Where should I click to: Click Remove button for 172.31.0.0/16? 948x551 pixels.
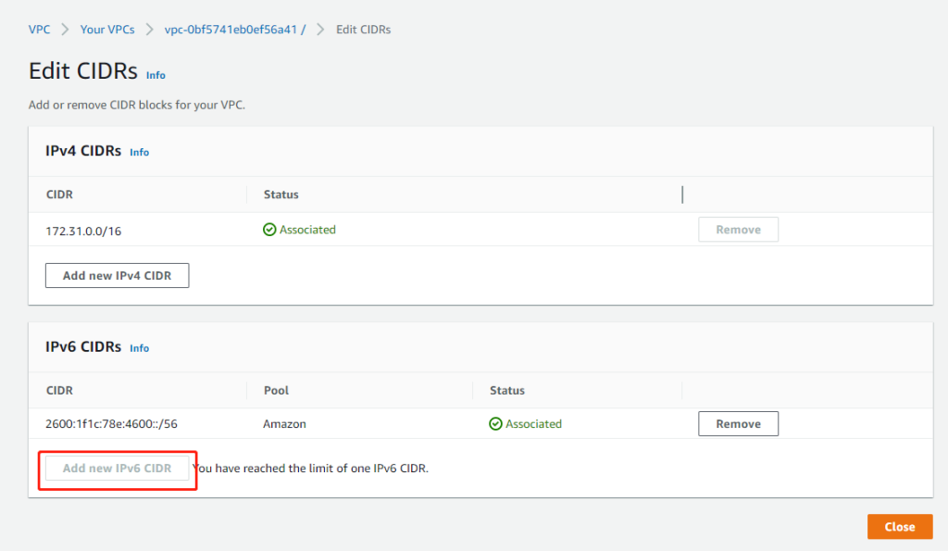pos(738,230)
